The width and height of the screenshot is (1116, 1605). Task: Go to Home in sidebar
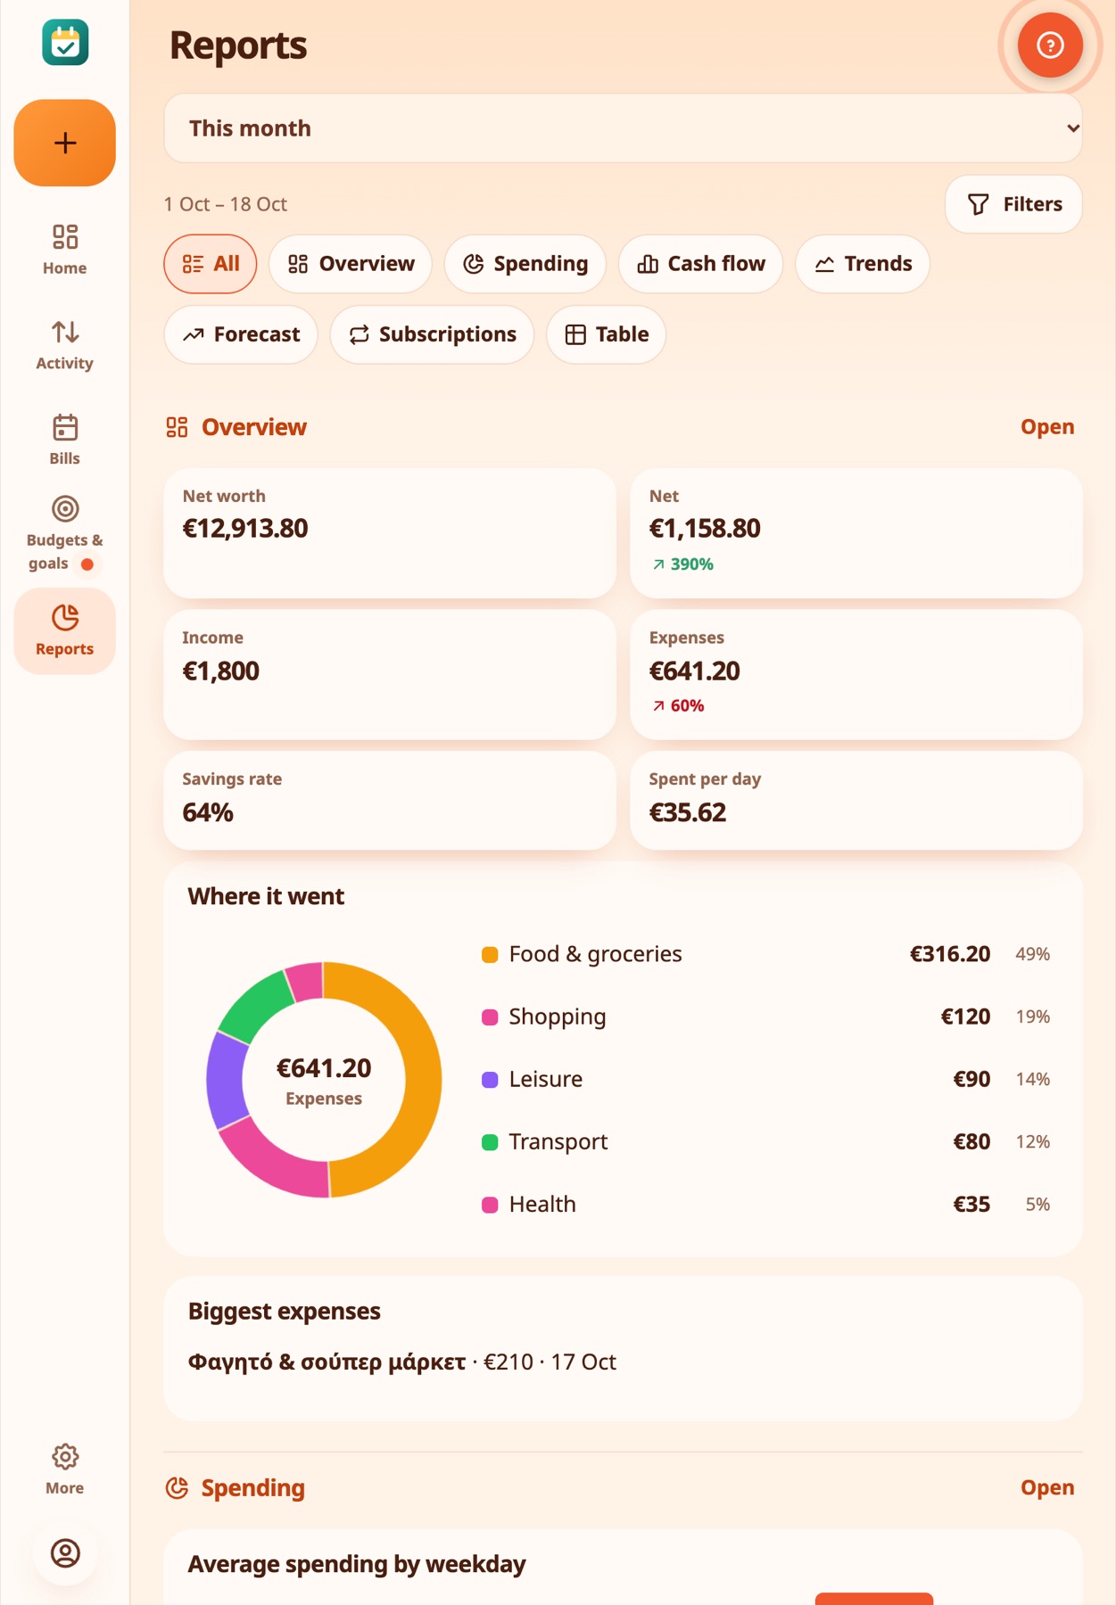tap(65, 250)
